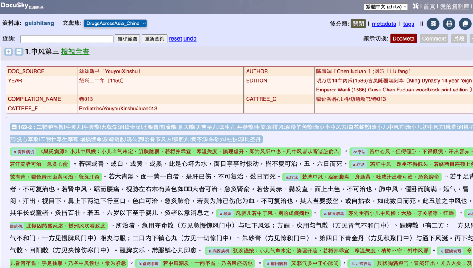The image size is (473, 268).
Task: Collapse all with the minus icon
Action: 18,52
